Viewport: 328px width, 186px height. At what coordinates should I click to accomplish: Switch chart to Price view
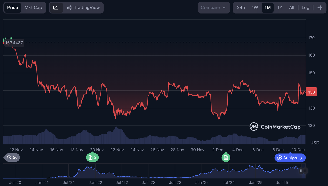click(13, 8)
